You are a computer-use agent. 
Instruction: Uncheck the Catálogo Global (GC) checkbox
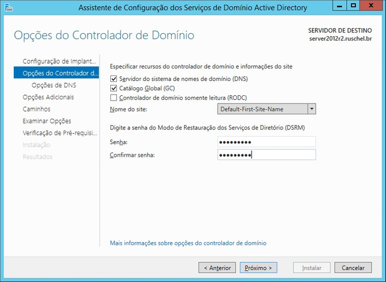[x=113, y=88]
